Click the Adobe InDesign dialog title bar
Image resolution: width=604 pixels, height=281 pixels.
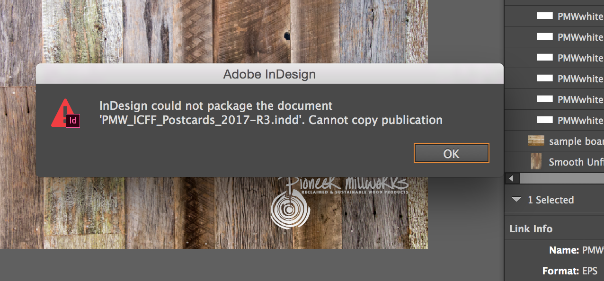coord(269,74)
